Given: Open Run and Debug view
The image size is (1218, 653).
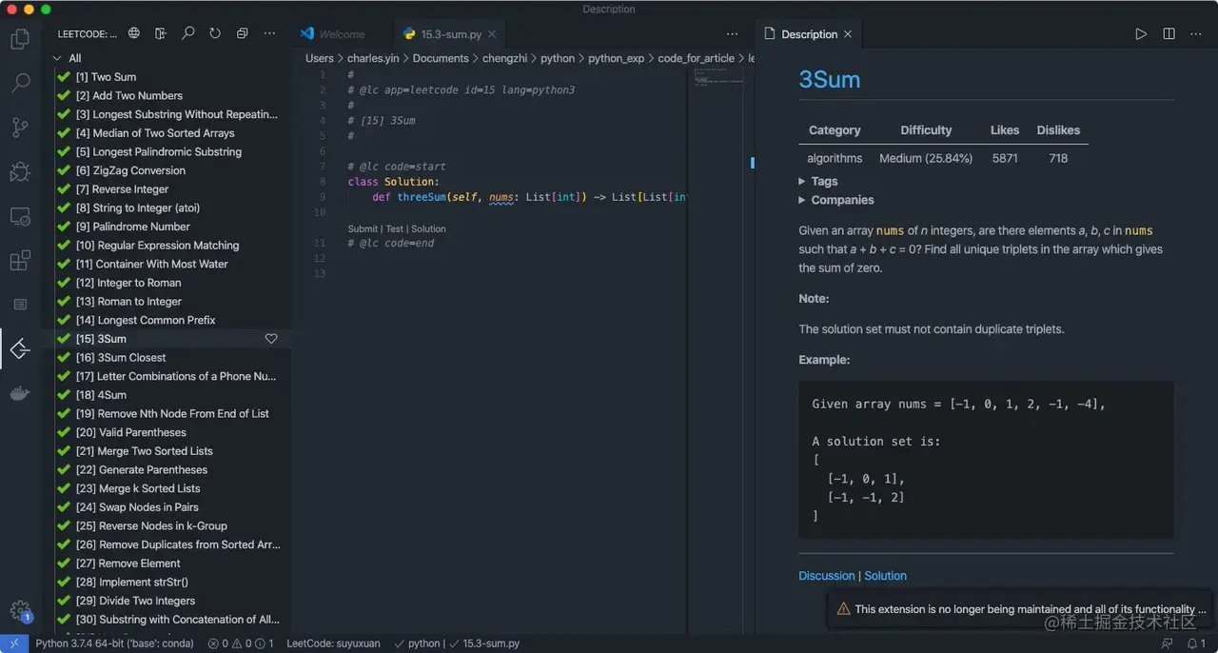Looking at the screenshot, I should pos(20,172).
